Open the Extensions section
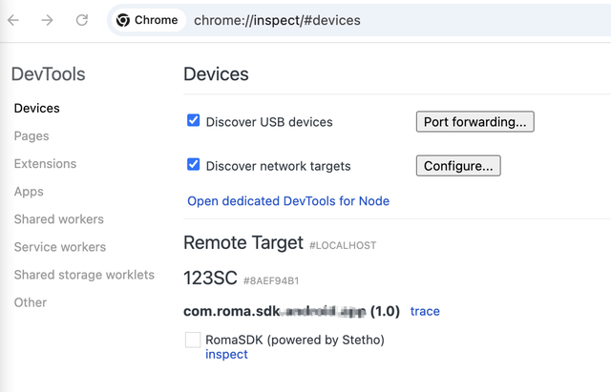The height and width of the screenshot is (392, 611). coord(45,163)
